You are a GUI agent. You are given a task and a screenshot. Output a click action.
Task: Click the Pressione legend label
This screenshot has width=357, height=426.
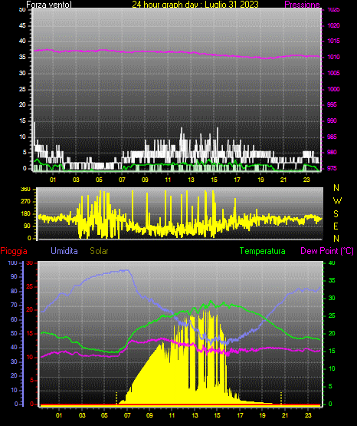[x=302, y=5]
